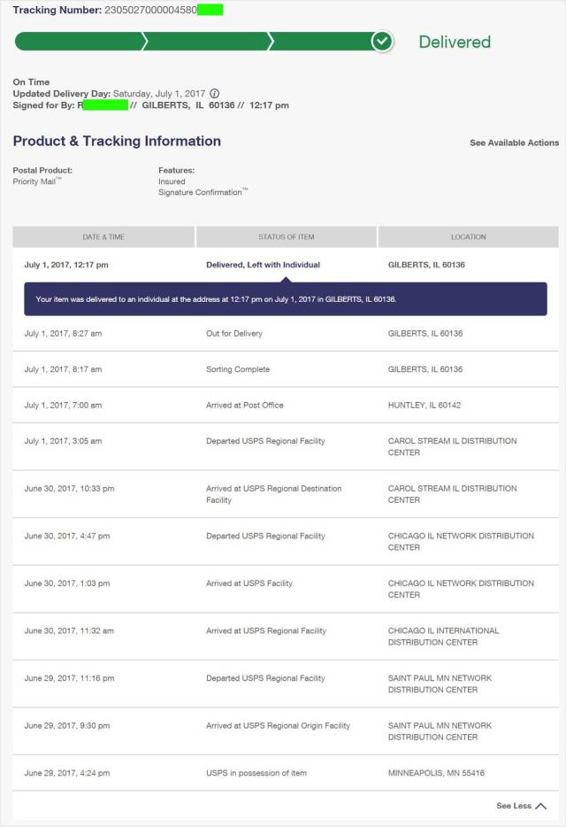Click the Date & Time column header
The image size is (566, 827).
pos(103,237)
